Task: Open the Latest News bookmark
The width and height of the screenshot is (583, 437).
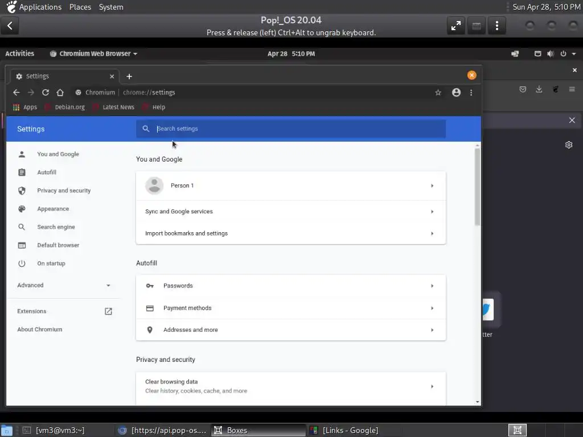Action: (113, 108)
